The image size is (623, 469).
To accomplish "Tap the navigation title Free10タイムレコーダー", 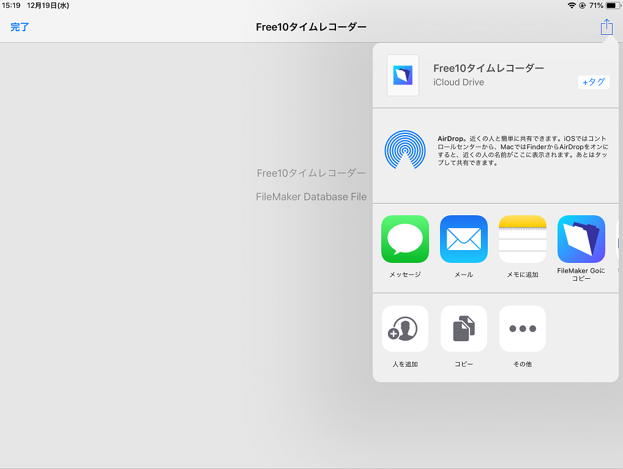I will click(x=311, y=27).
